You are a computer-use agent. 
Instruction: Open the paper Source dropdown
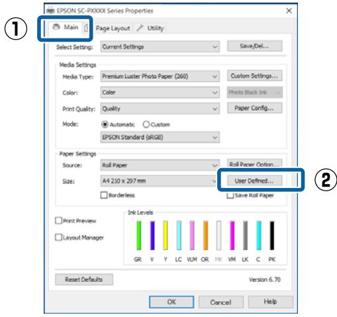pos(160,165)
